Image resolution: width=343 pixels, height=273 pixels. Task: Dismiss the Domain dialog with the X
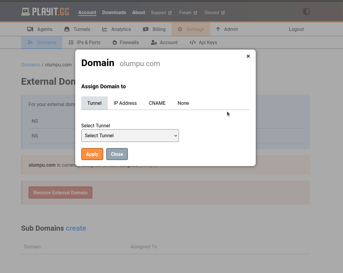point(248,56)
